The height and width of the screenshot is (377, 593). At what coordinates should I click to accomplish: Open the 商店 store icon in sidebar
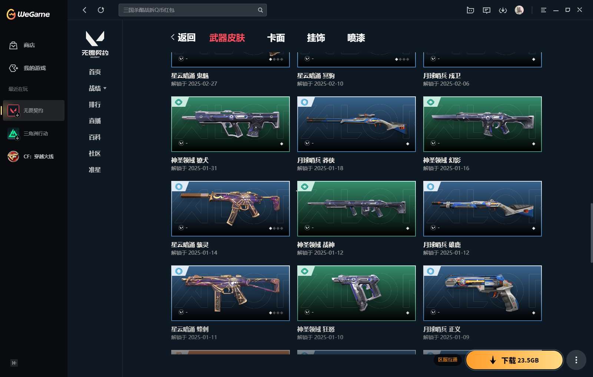(13, 45)
